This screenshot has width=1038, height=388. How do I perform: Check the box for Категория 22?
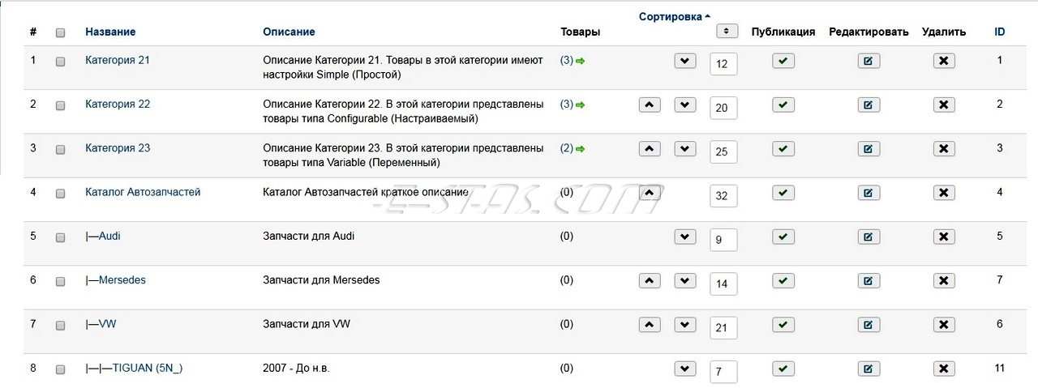point(60,105)
